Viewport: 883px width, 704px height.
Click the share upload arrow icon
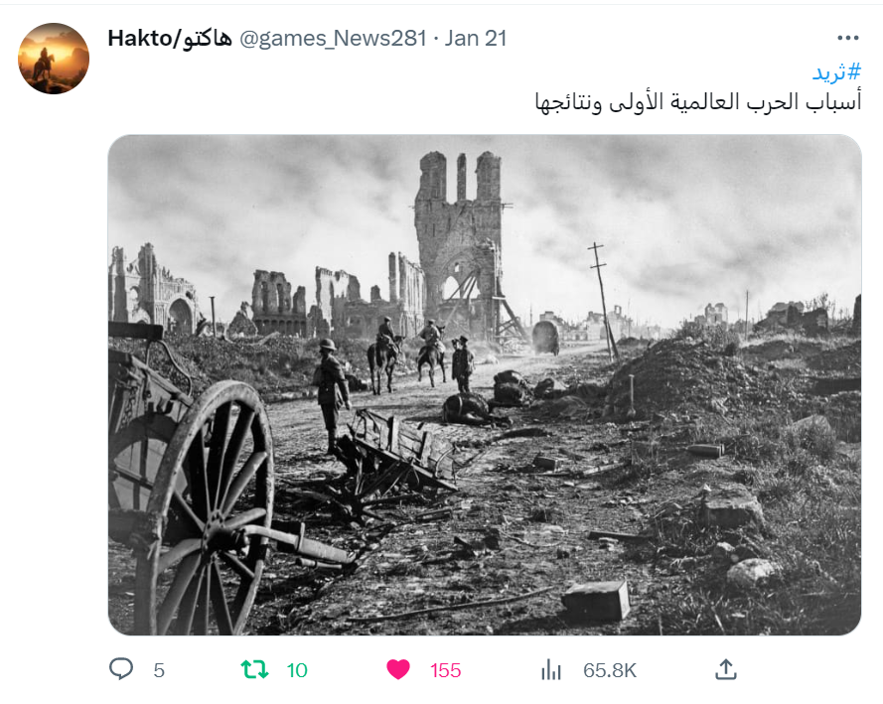726,669
